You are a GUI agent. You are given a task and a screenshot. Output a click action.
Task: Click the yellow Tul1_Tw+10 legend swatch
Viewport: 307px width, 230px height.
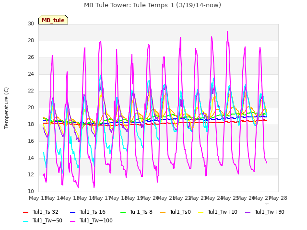coord(201,213)
